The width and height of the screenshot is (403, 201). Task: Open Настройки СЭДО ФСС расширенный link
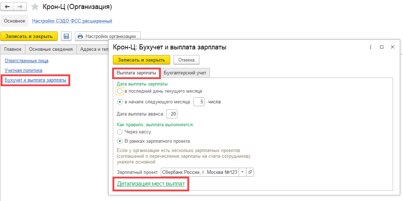click(x=72, y=21)
